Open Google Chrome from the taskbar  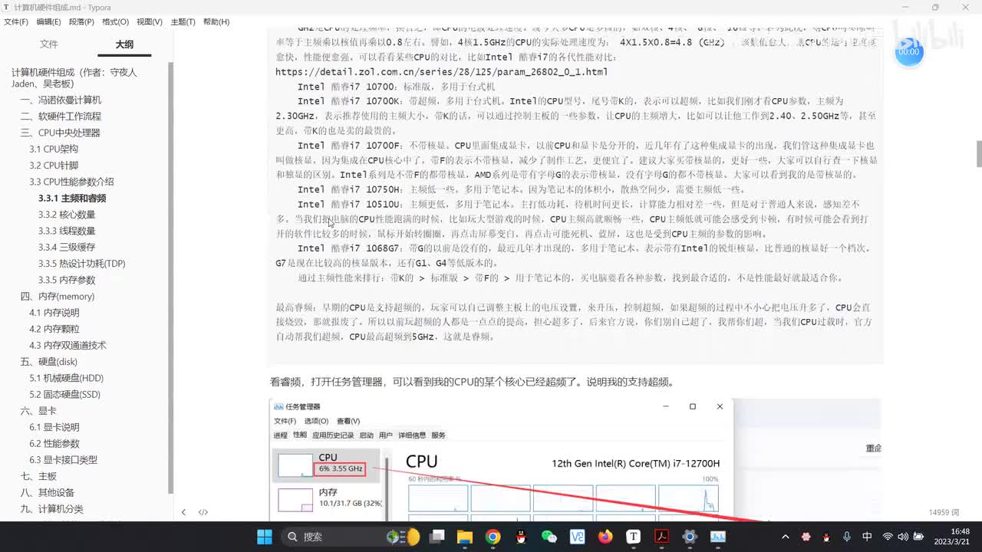tap(493, 537)
